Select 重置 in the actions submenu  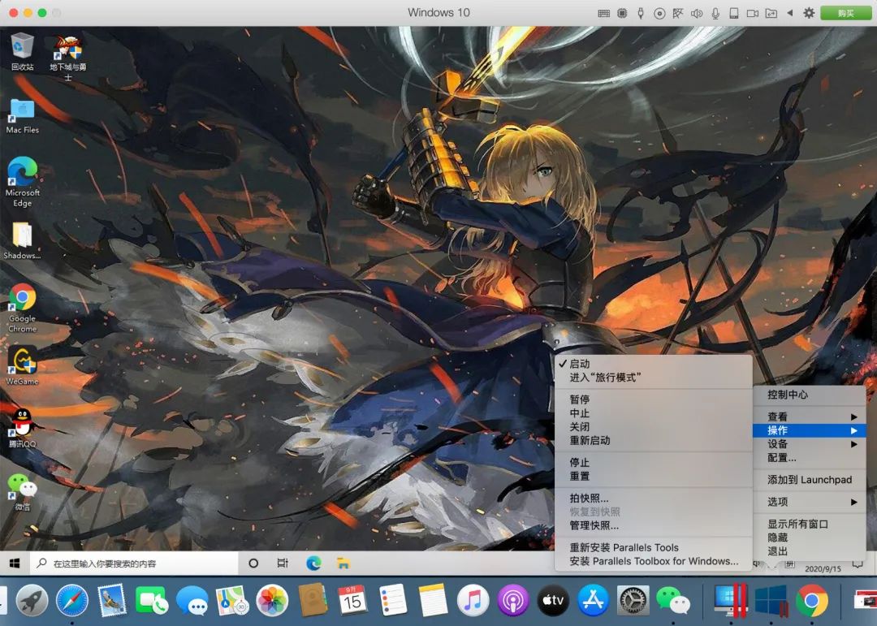653,476
